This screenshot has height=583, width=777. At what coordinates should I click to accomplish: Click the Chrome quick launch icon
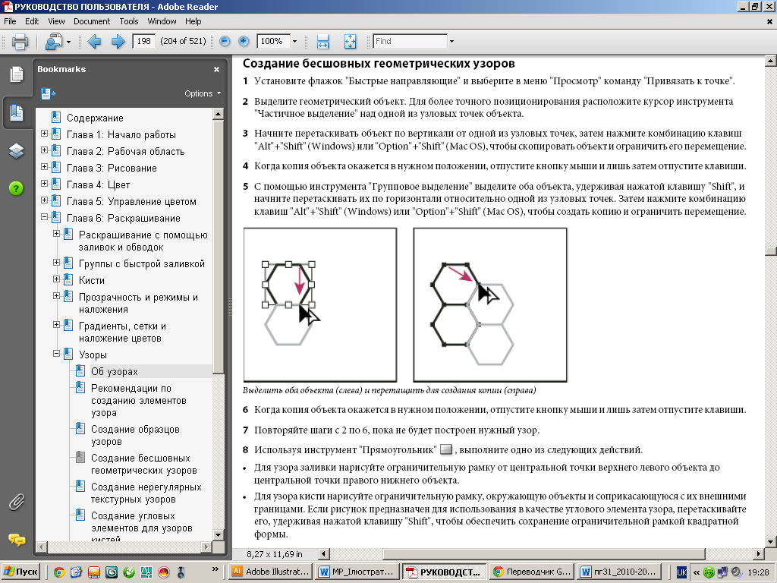[59, 572]
